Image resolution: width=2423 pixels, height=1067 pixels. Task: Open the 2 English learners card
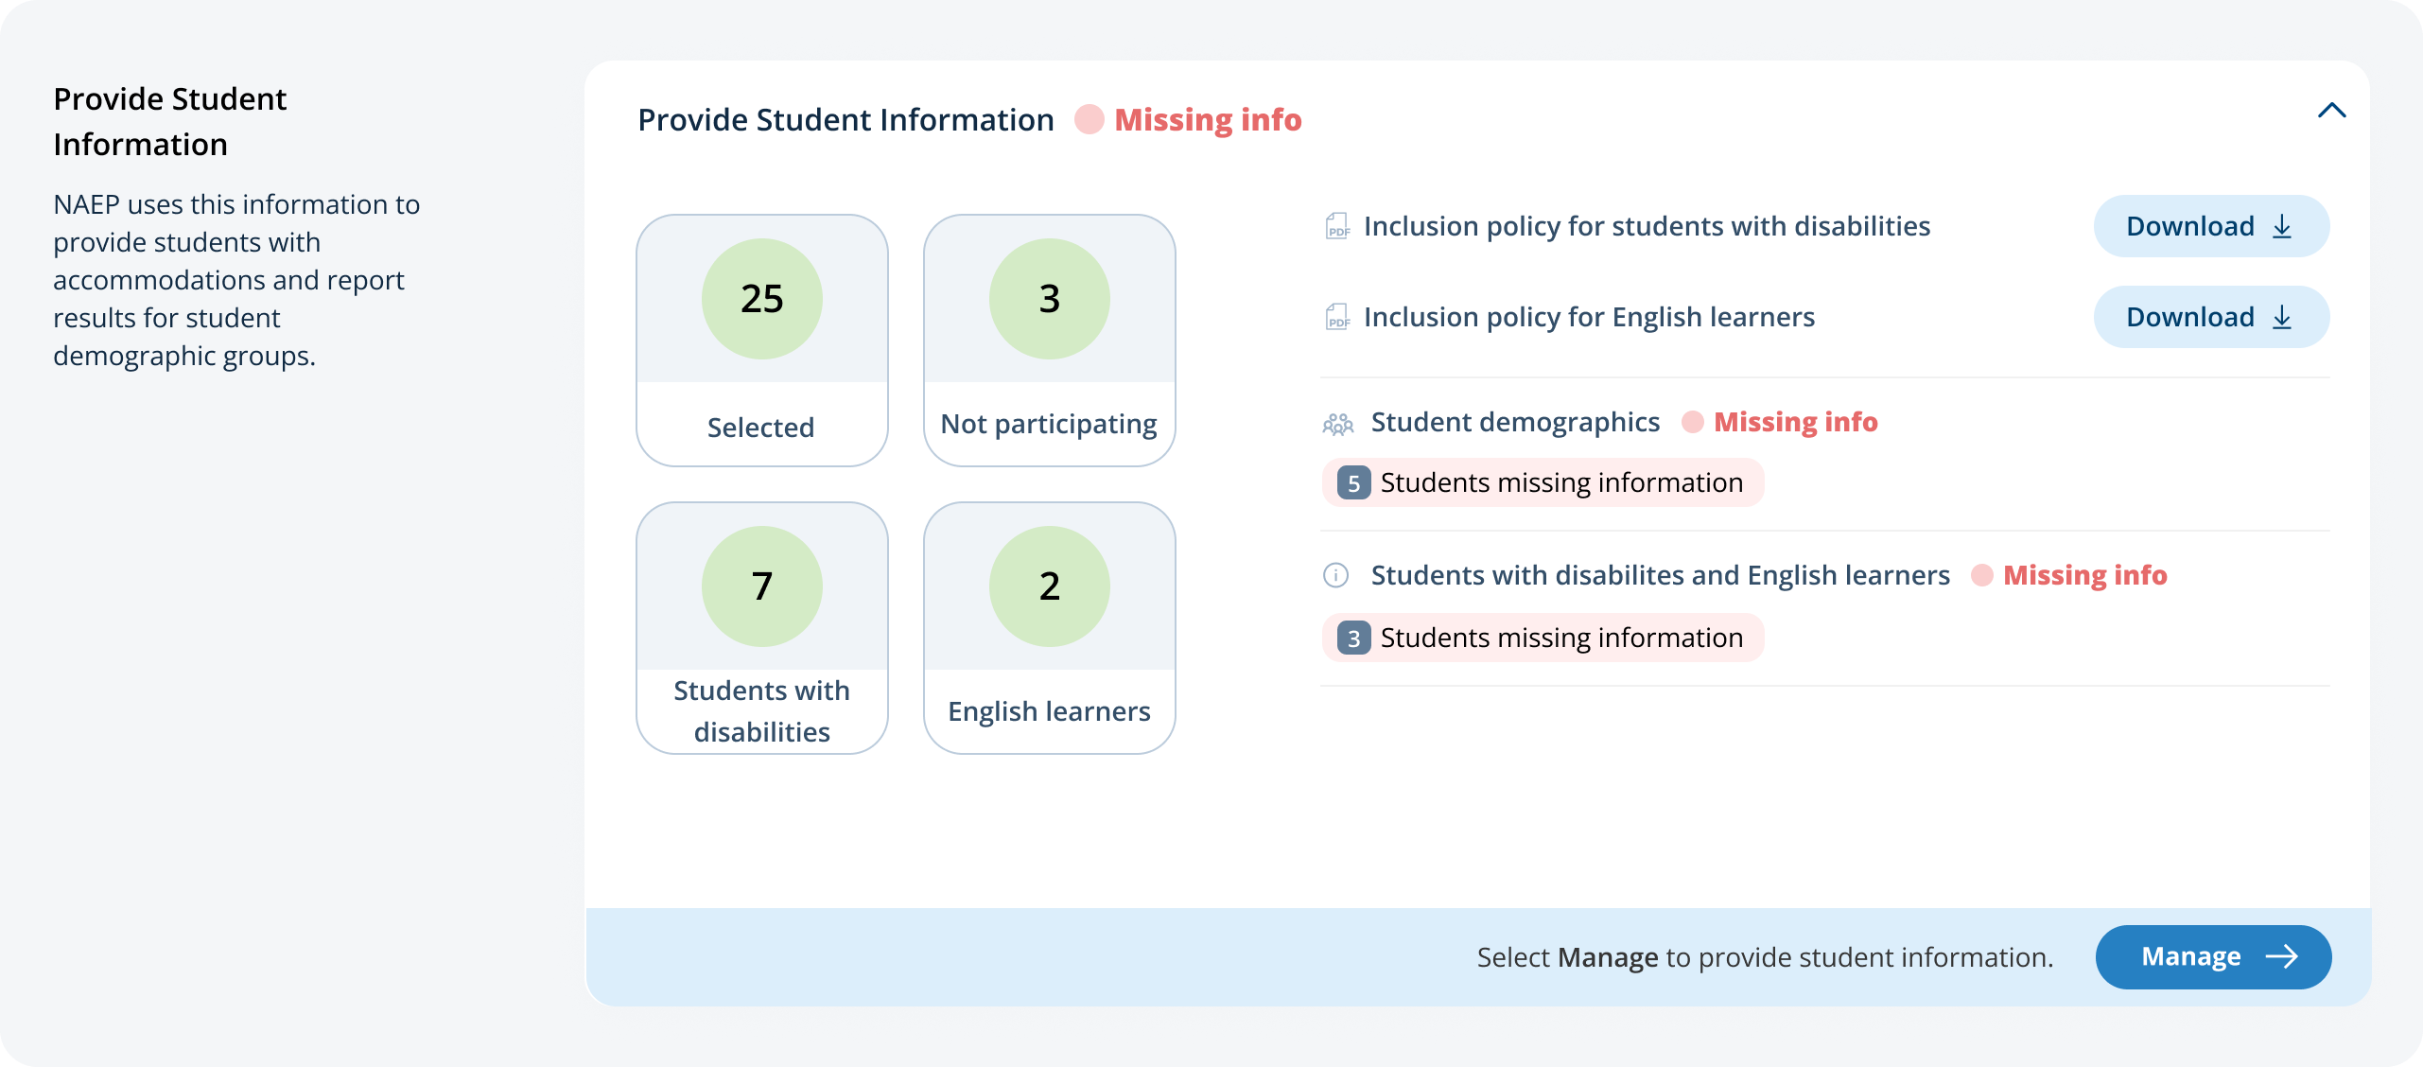pyautogui.click(x=1049, y=627)
